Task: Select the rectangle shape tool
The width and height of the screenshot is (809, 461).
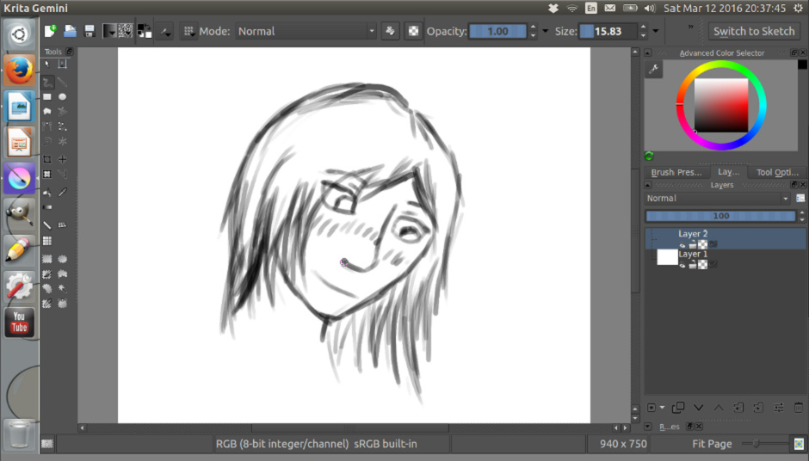Action: [47, 96]
